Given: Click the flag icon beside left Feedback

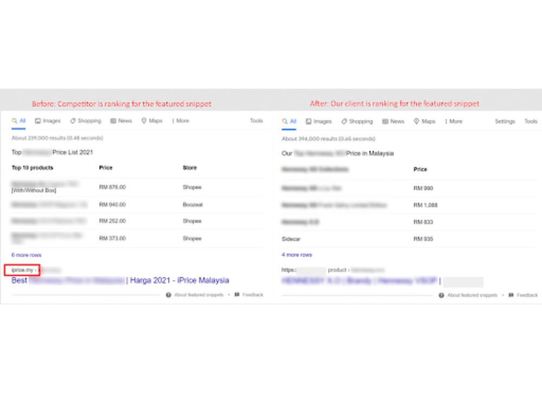Looking at the screenshot, I should coord(237,295).
